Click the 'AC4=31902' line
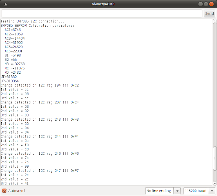The height and width of the screenshot is (196, 217). tap(14, 43)
